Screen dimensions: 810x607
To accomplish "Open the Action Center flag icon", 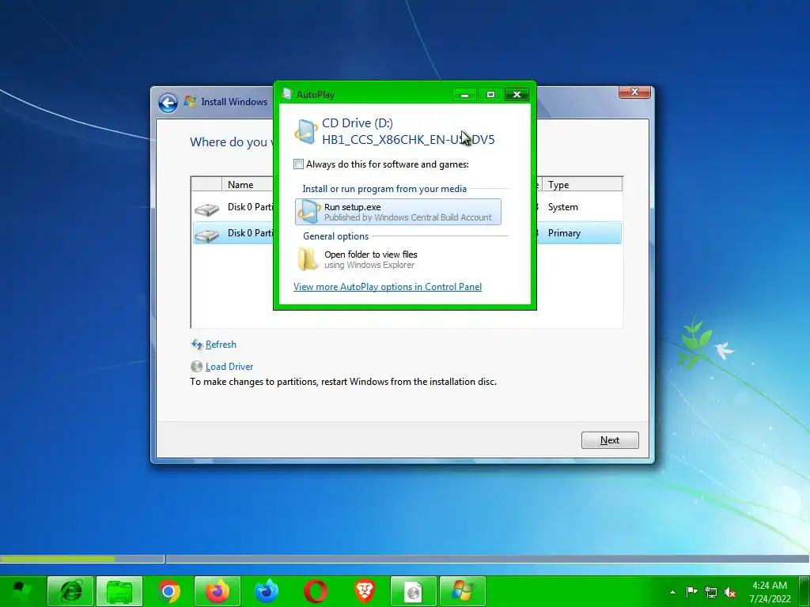I will click(x=691, y=591).
